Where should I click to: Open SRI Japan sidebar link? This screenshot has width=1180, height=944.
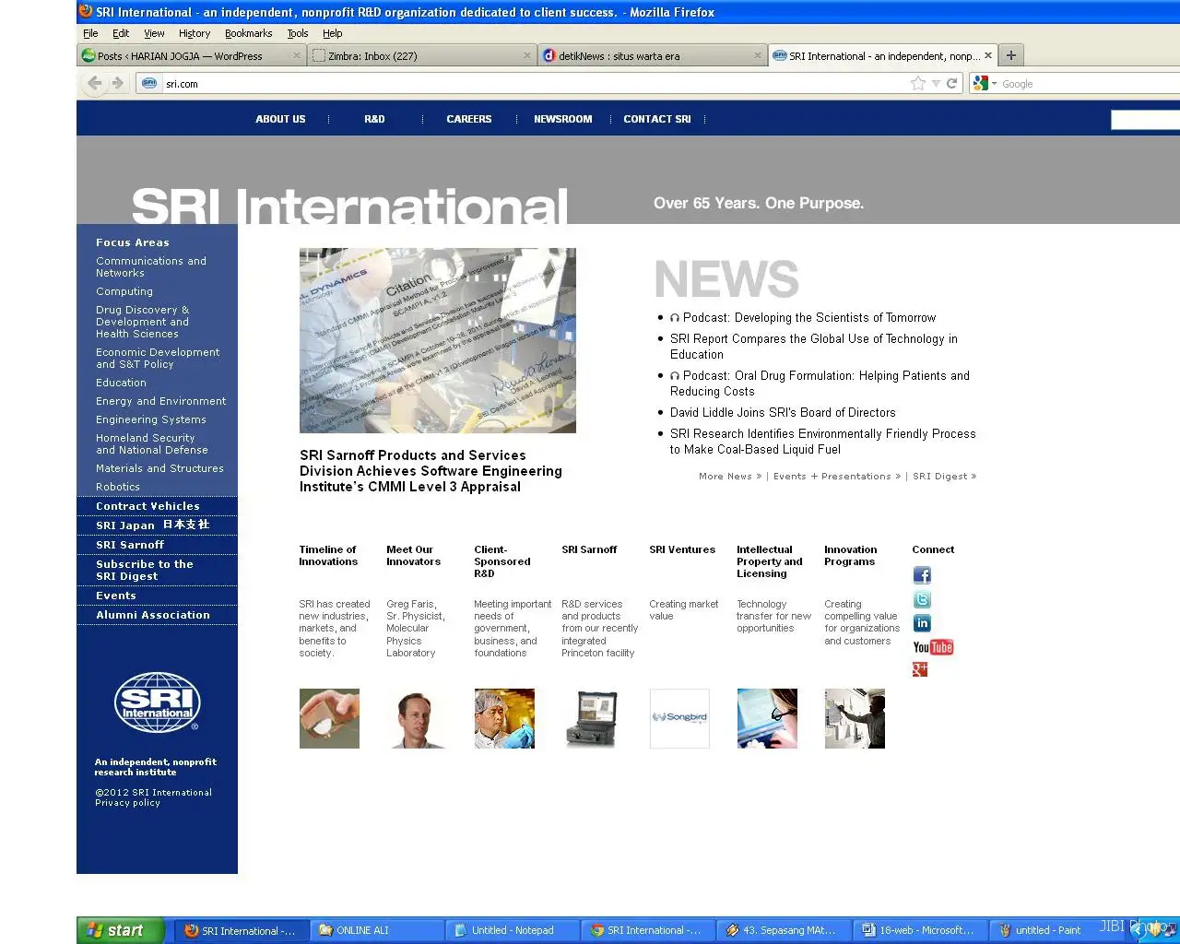pos(153,525)
